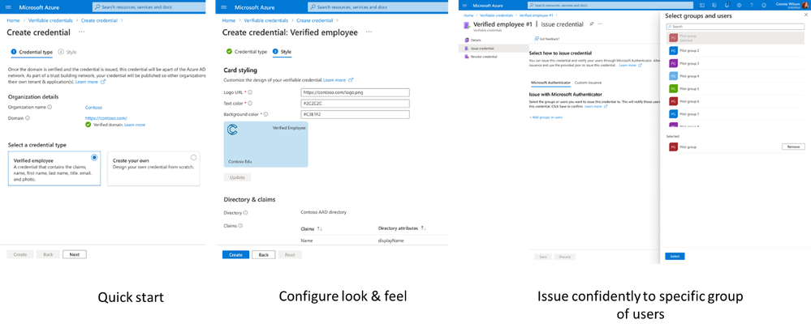Click info icon next to Logo URL

coord(250,92)
